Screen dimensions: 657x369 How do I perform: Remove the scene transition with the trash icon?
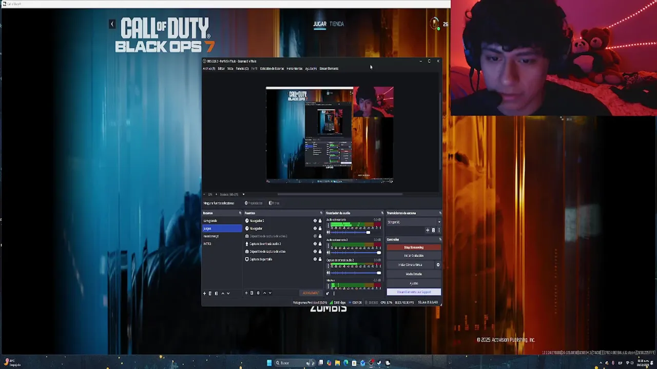point(433,230)
